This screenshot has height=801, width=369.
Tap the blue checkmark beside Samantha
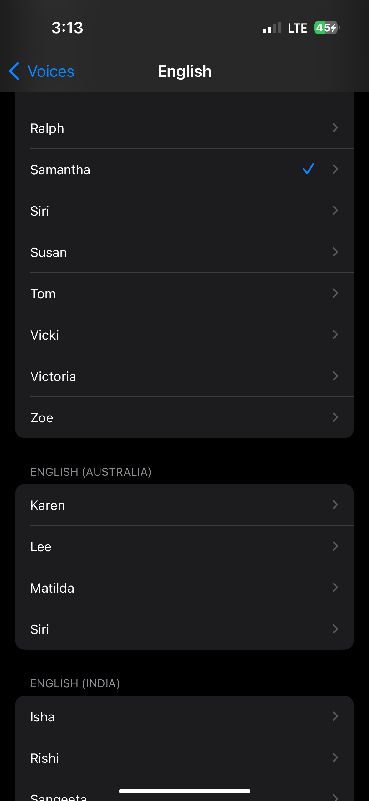(308, 169)
